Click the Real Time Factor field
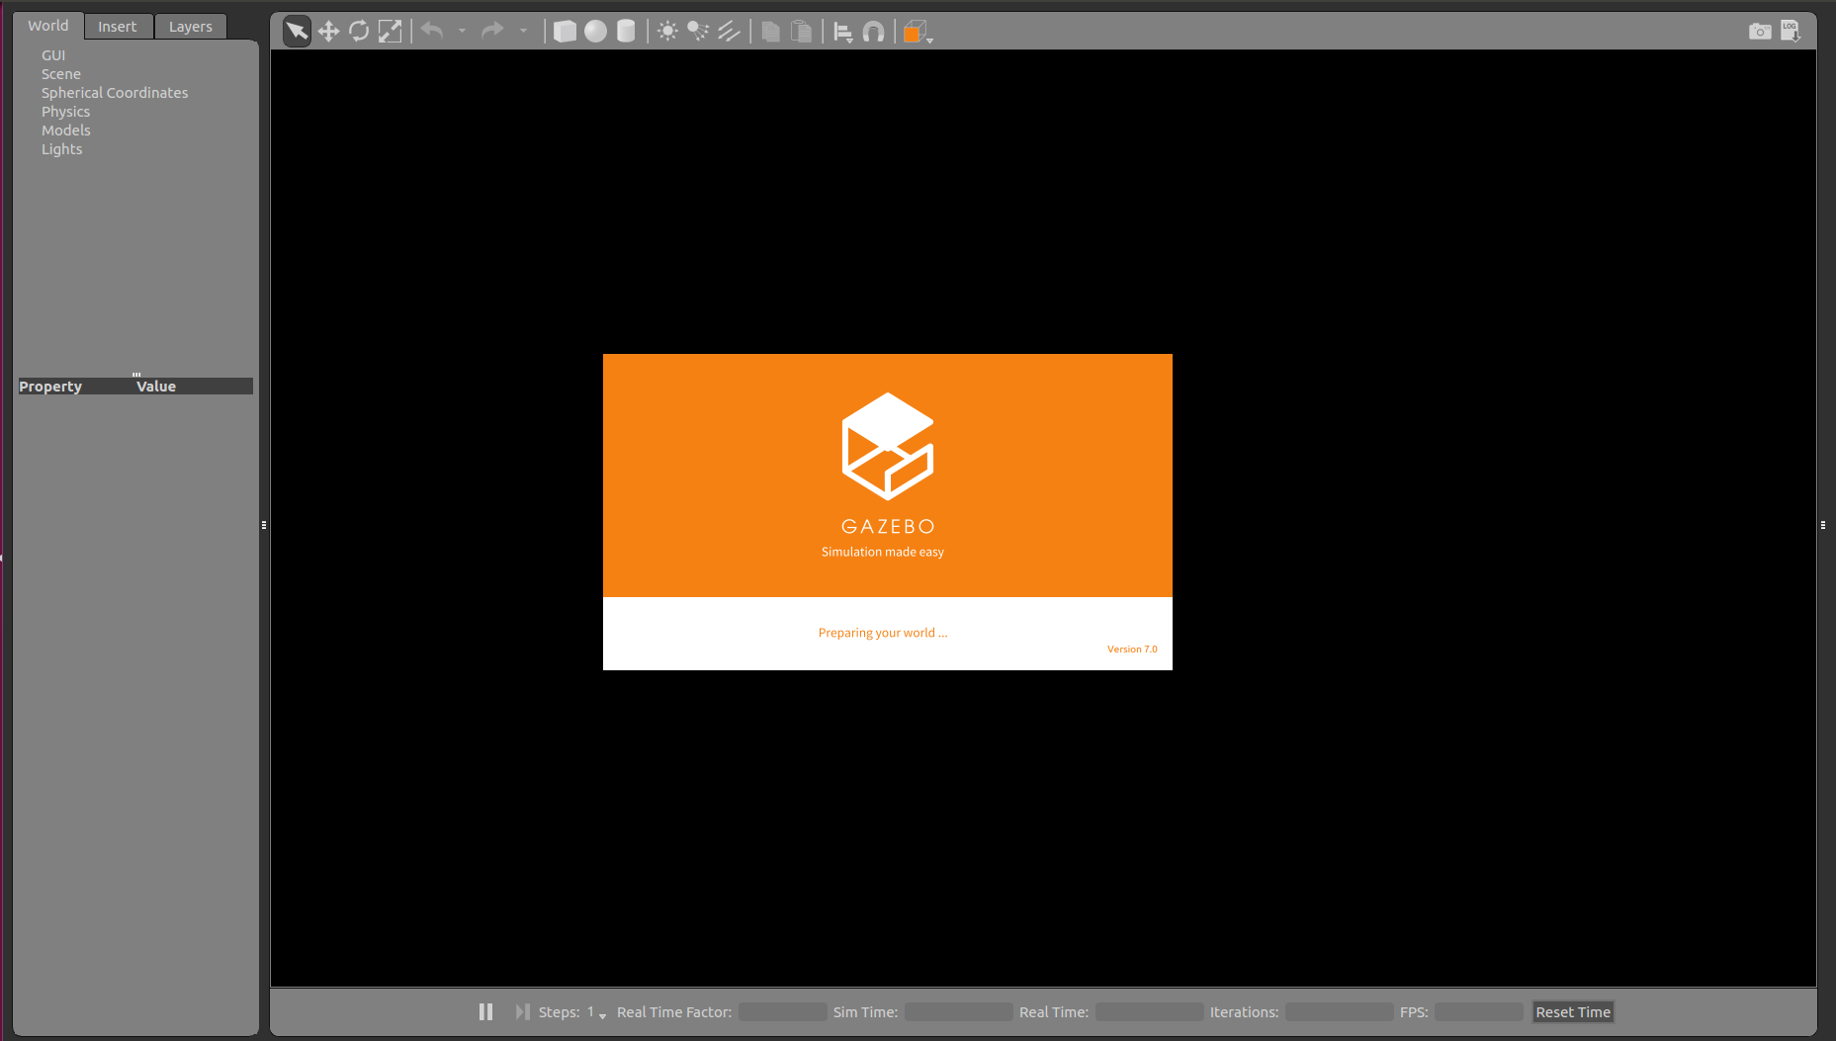The width and height of the screenshot is (1836, 1041). tap(783, 1012)
